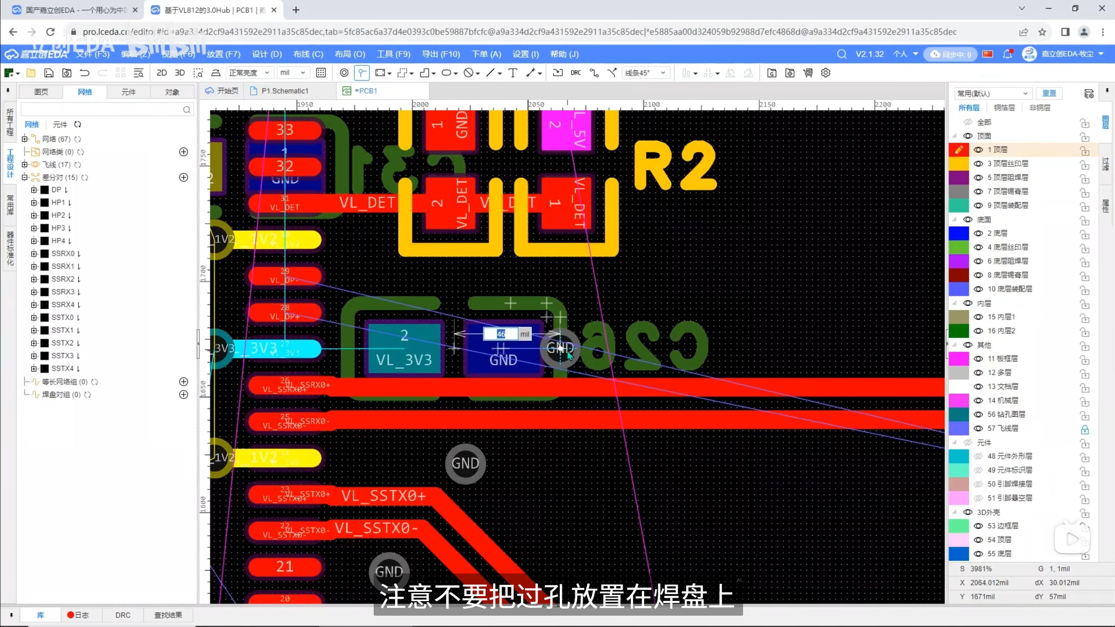Switch to the P1.Schematic1 tab
Screen dimensions: 1115x627
pos(284,91)
